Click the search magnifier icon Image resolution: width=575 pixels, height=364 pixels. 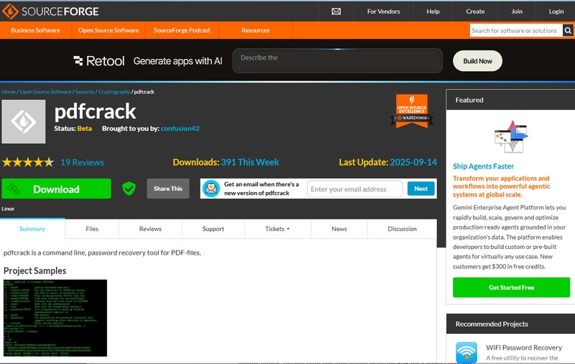tap(568, 30)
